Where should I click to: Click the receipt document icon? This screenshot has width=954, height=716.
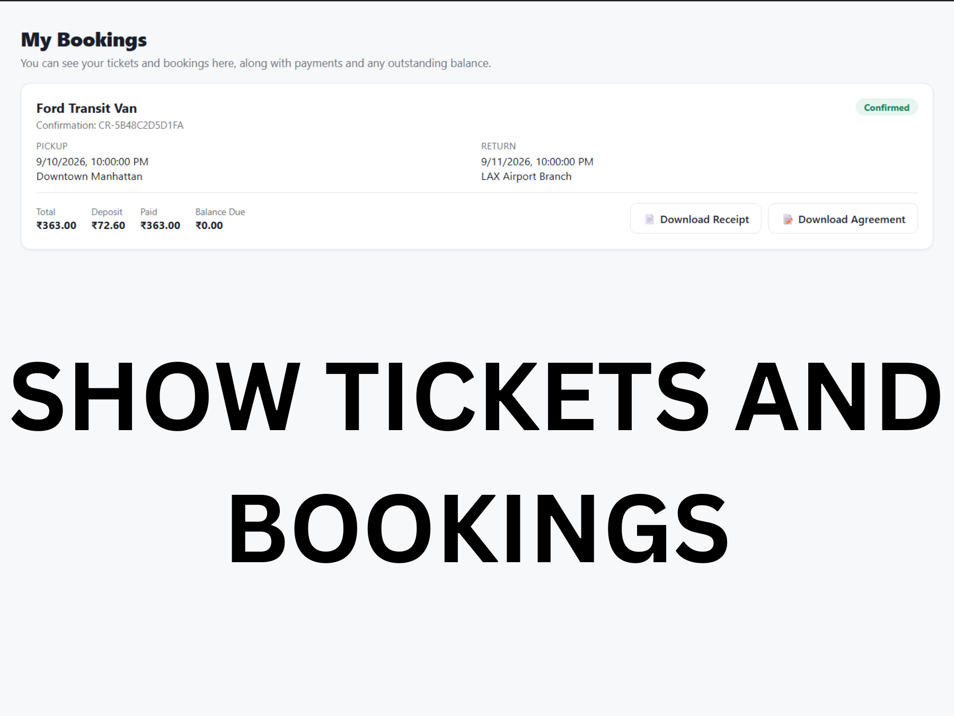coord(649,219)
